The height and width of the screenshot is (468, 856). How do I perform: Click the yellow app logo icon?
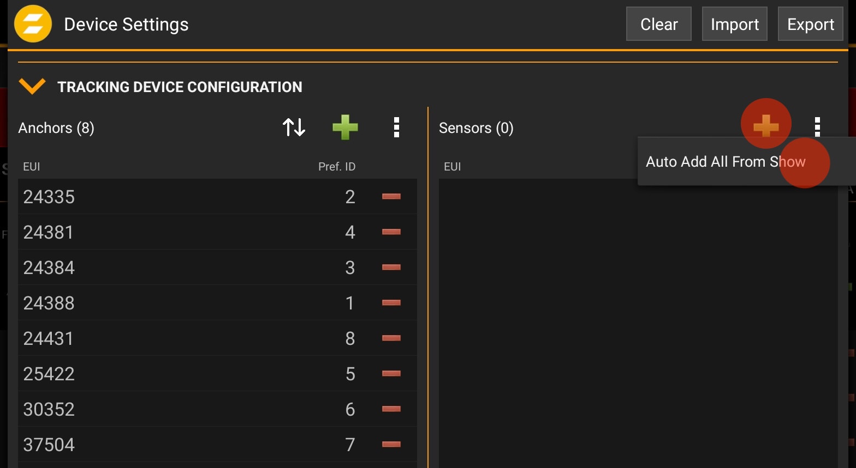coord(33,24)
